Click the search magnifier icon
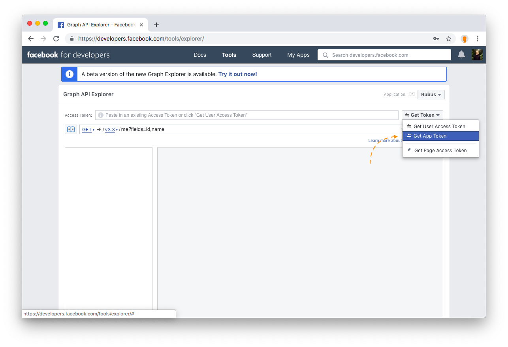508x347 pixels. point(325,55)
